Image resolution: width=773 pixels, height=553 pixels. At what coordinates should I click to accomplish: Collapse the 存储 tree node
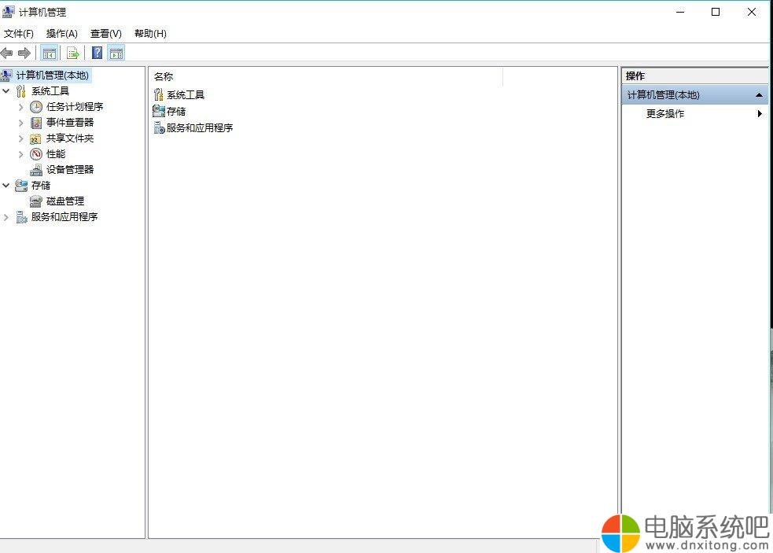pyautogui.click(x=6, y=186)
